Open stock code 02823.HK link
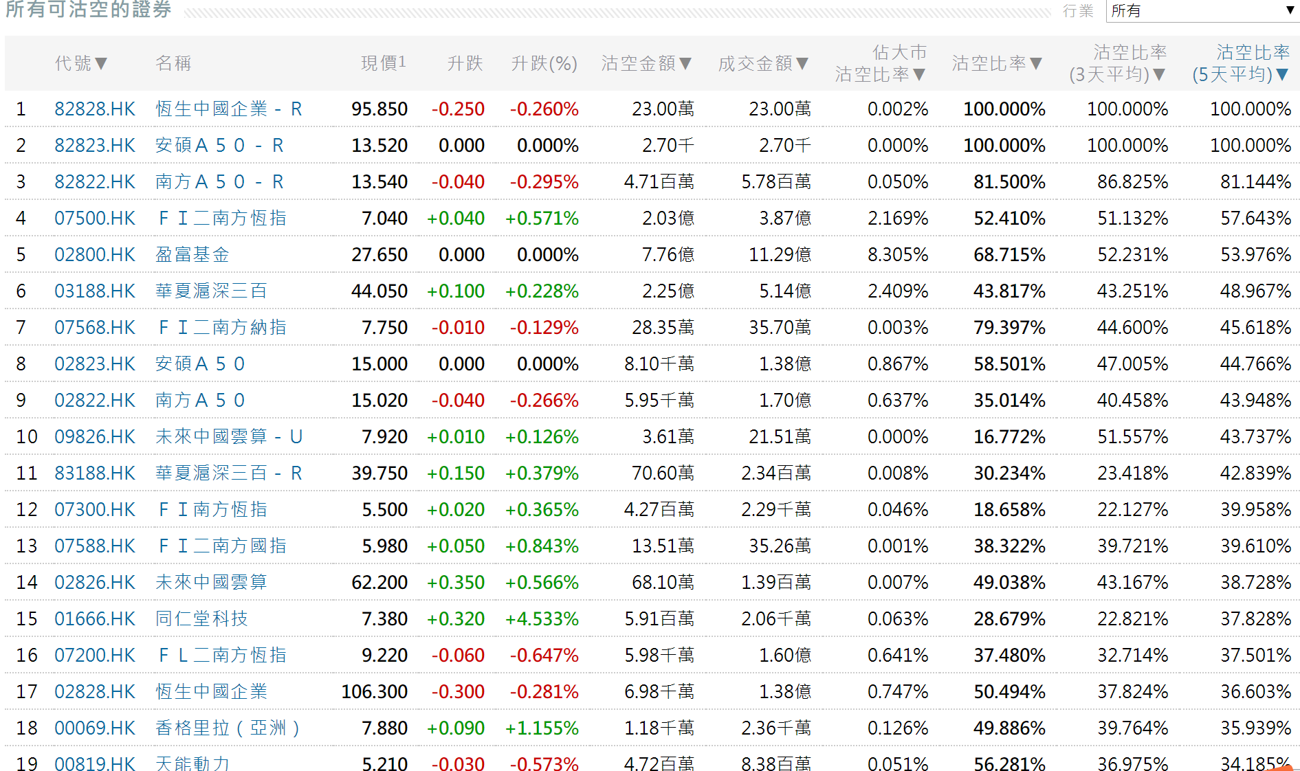 (x=95, y=364)
